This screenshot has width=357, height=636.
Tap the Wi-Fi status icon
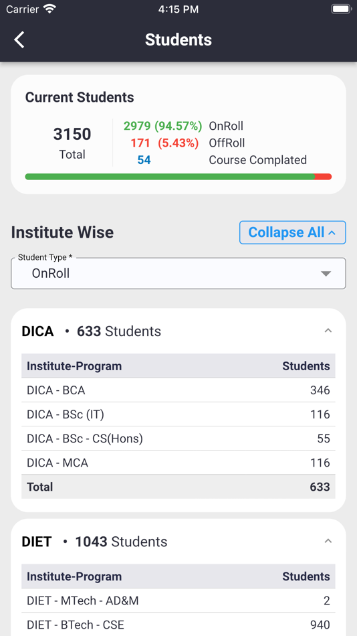49,9
